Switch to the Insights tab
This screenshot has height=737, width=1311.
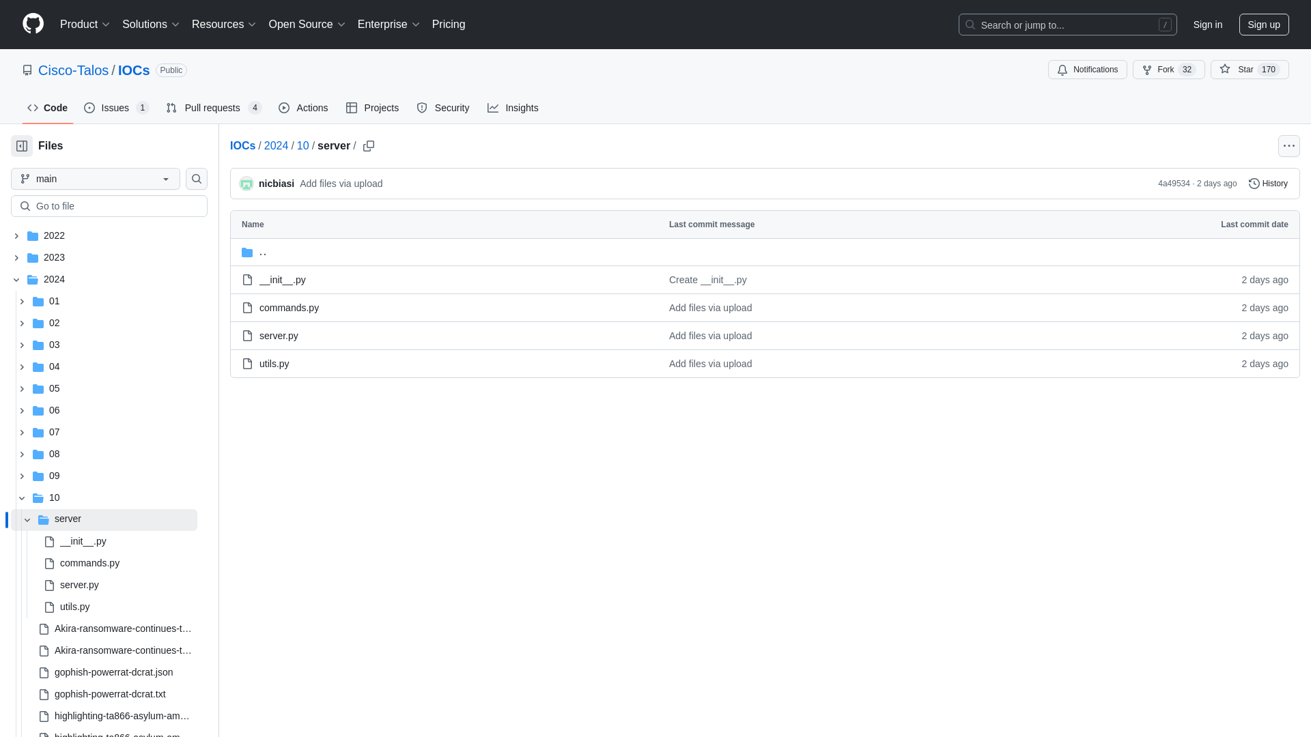tap(513, 108)
